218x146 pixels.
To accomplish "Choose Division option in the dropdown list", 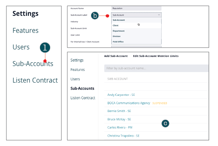I will click(x=136, y=36).
